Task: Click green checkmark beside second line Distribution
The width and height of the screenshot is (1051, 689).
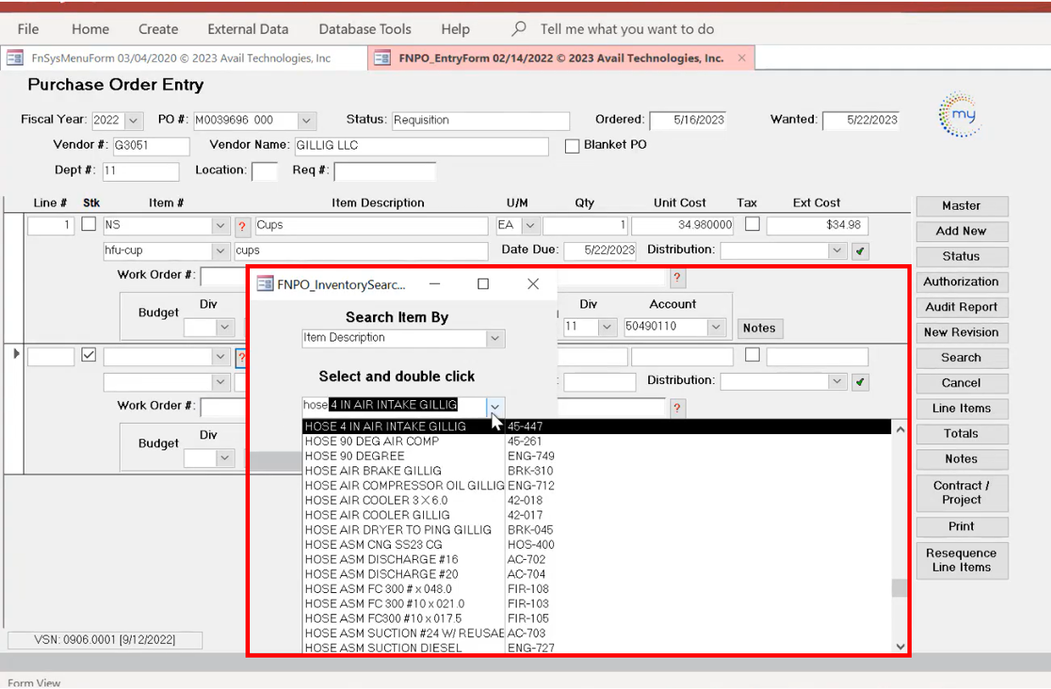Action: [861, 382]
